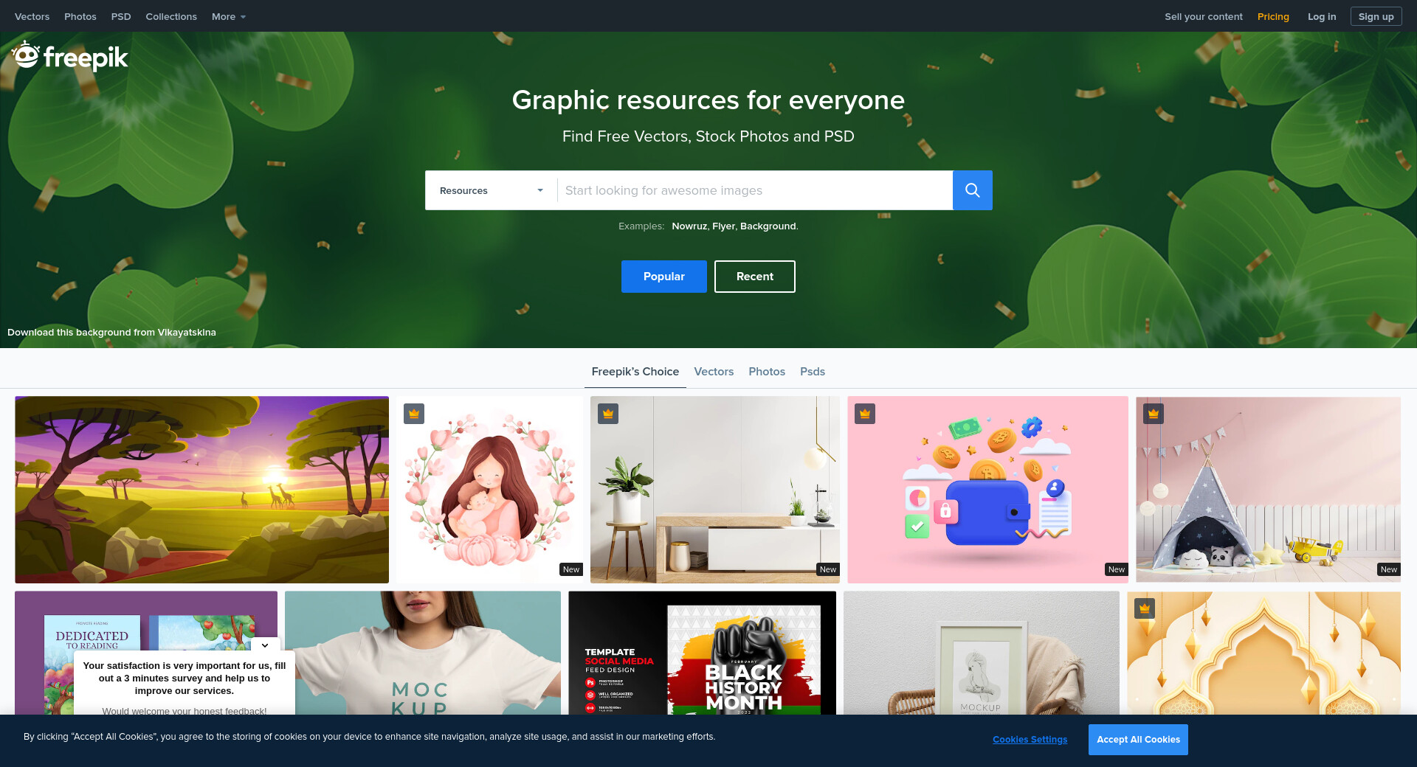Collapse the survey popup with chevron
This screenshot has width=1417, height=767.
pos(265,645)
